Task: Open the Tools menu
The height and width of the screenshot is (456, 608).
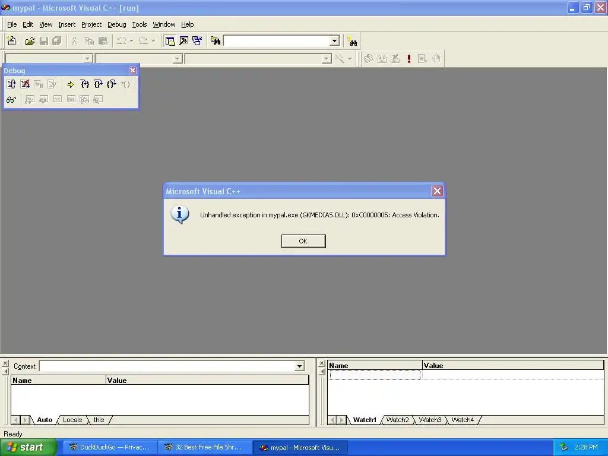Action: 139,24
